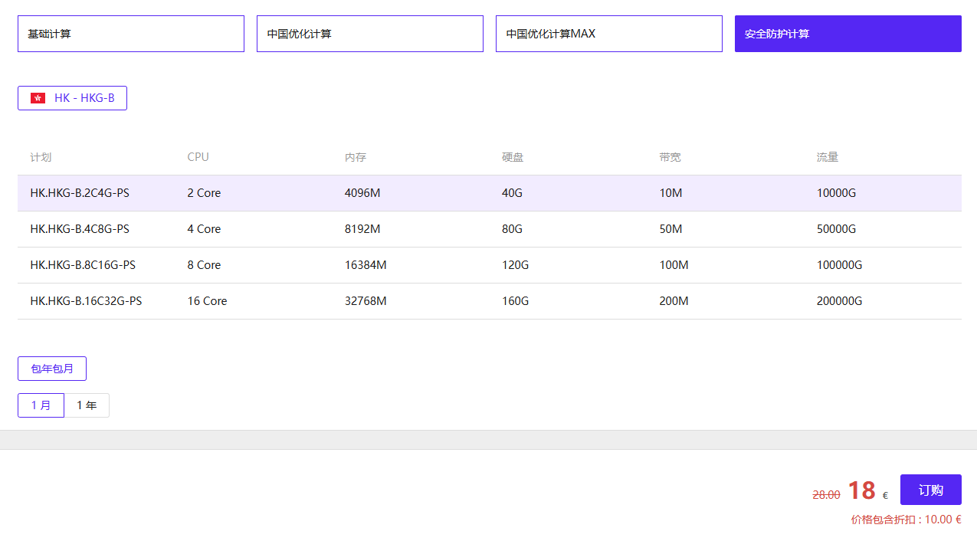Select plan HK.HKG-B.2C4G-PS row
Image resolution: width=977 pixels, height=541 pixels.
coord(80,193)
